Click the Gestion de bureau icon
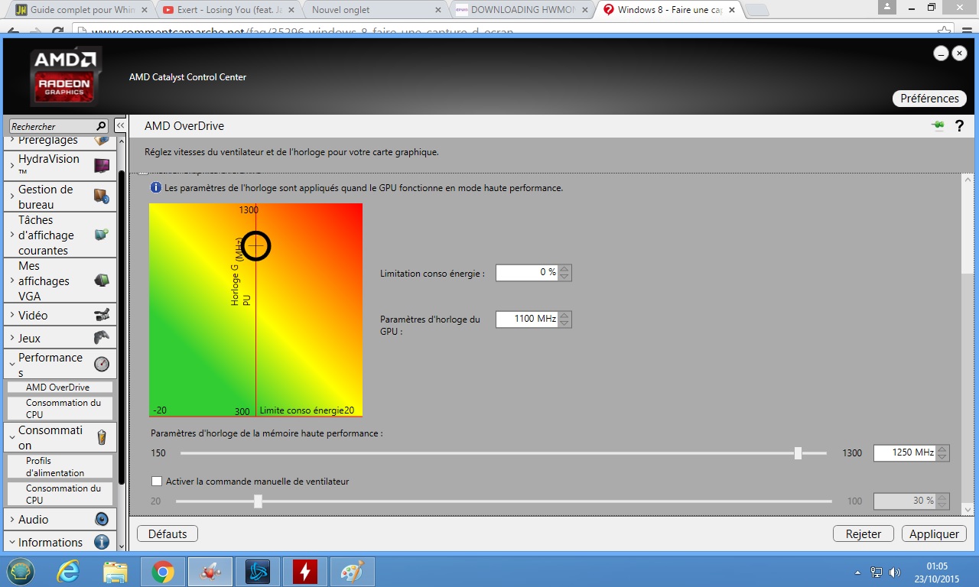The width and height of the screenshot is (979, 587). pyautogui.click(x=102, y=196)
